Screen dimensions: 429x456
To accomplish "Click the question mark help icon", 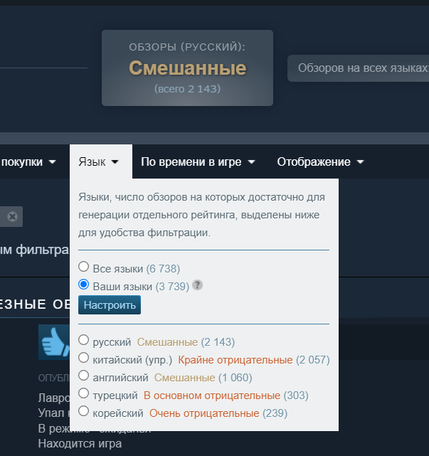I will point(198,285).
